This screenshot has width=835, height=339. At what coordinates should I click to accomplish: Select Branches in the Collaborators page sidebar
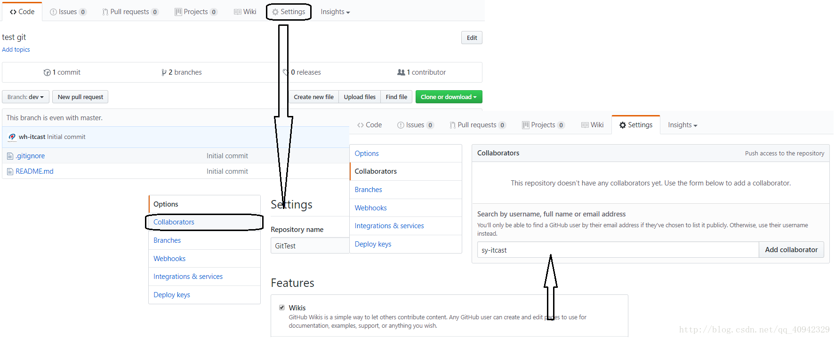pos(406,190)
